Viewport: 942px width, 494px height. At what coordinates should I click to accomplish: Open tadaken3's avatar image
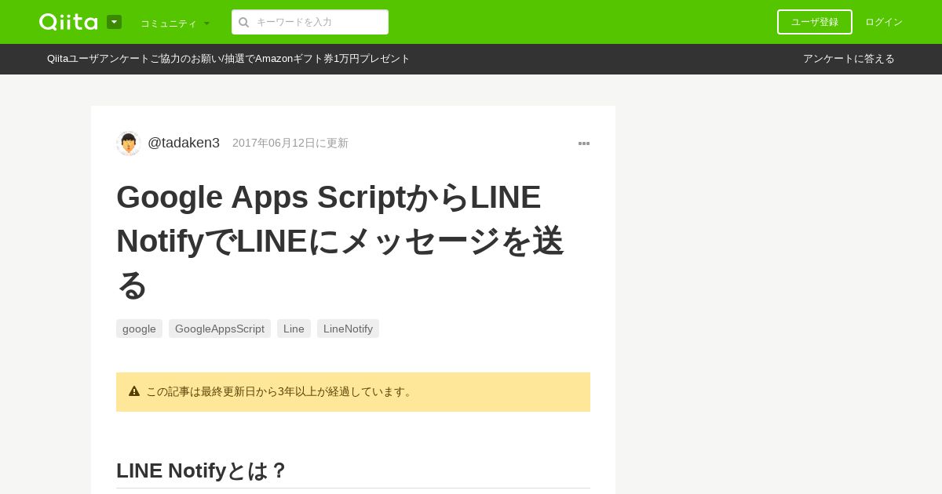point(129,143)
